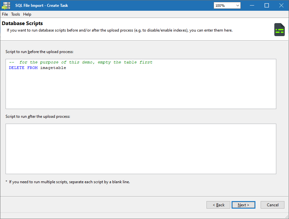Click the green Database Scripts page icon

pos(279,29)
